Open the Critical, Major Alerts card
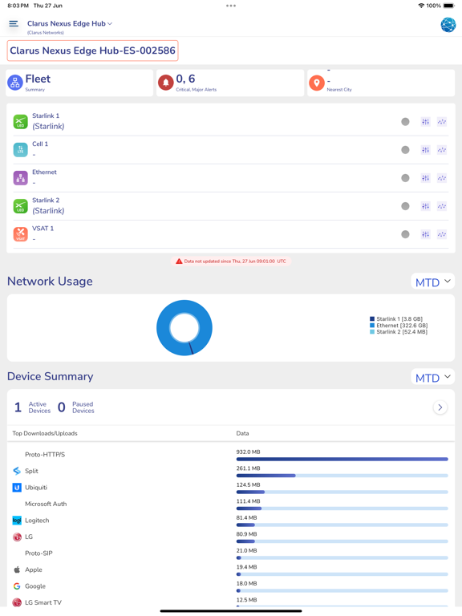The image size is (462, 616). (x=230, y=83)
